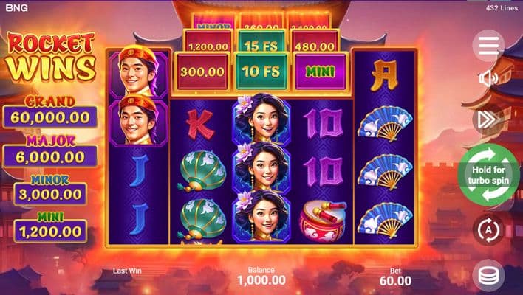Enable autoplay mode
This screenshot has height=295, width=523.
click(x=488, y=230)
